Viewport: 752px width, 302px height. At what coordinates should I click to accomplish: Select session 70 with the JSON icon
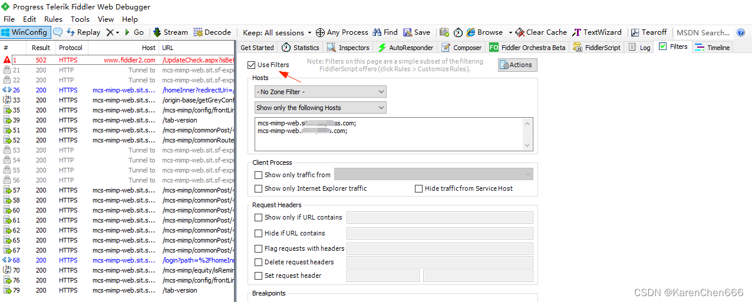pos(118,270)
